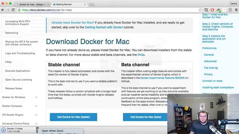The height and width of the screenshot is (134, 239).
Task: Click the FAQs link in paragraph
Action: 141,55
